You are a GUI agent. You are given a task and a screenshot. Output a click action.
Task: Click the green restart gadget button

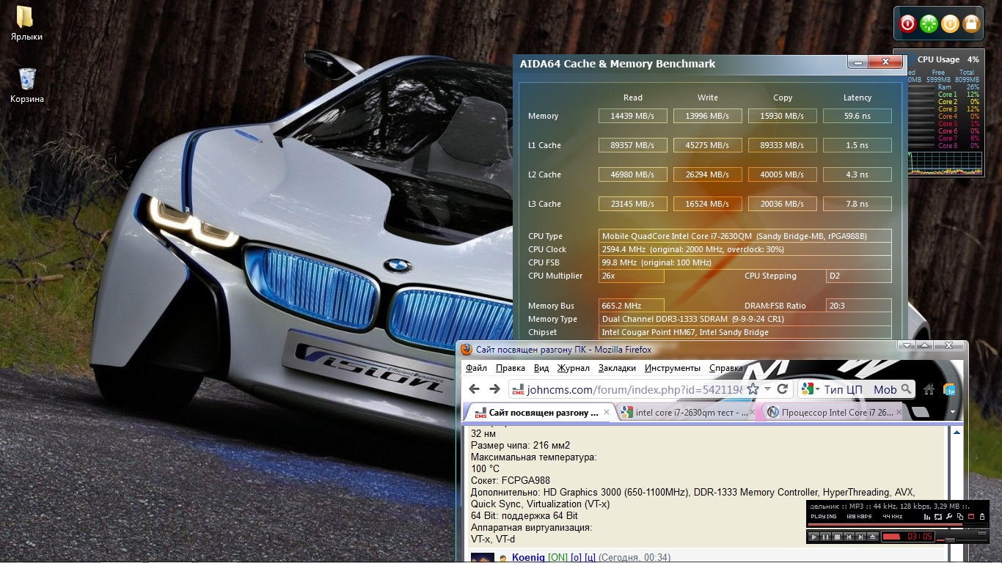929,24
